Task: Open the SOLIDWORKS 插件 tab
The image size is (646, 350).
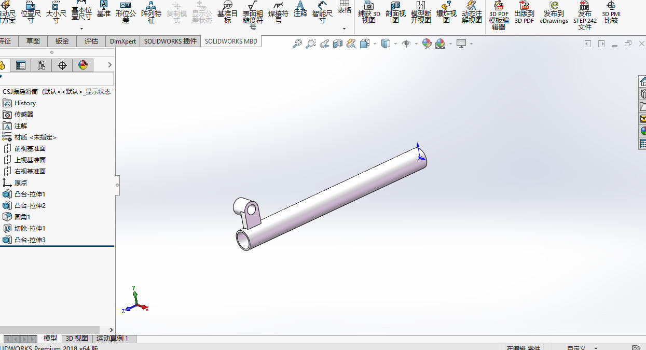Action: pyautogui.click(x=171, y=41)
